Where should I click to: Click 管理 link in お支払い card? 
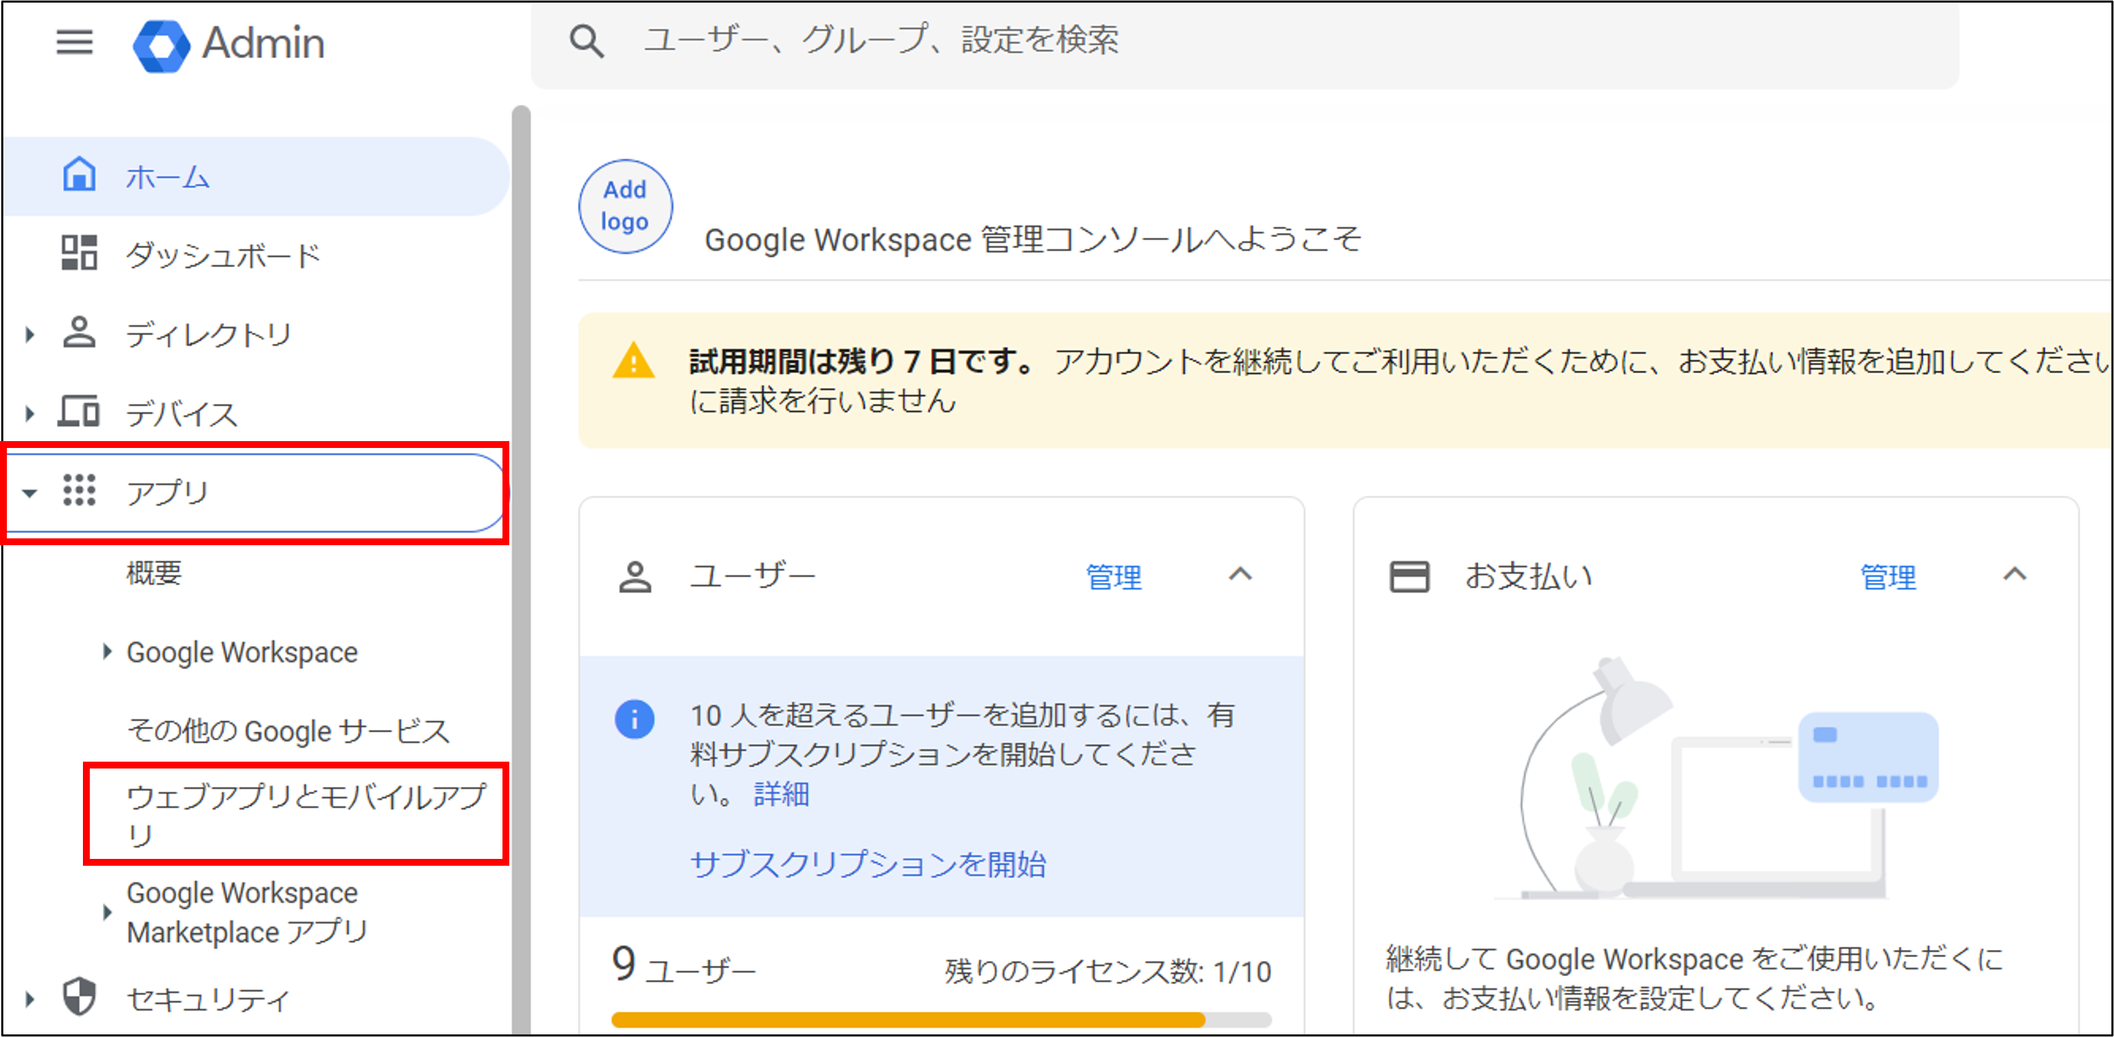(x=1888, y=577)
